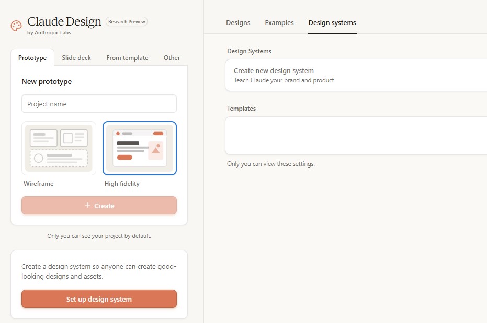Viewport: 487px width, 323px height.
Task: Click the Claude Design palette logo icon
Action: 16,26
